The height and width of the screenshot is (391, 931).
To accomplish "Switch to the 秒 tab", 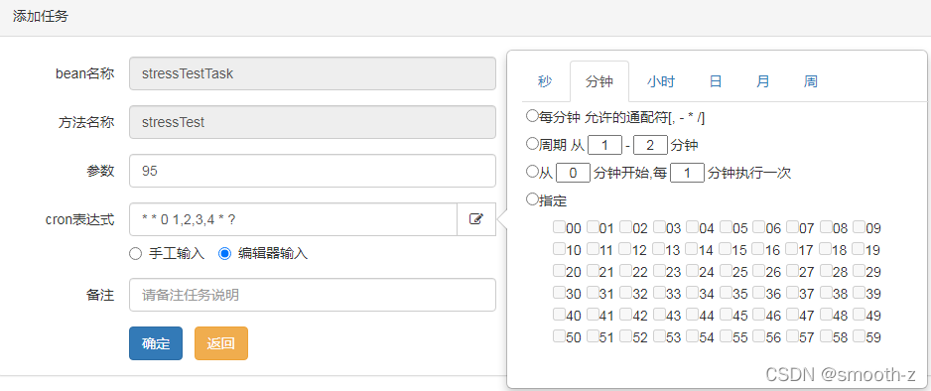I will point(545,81).
